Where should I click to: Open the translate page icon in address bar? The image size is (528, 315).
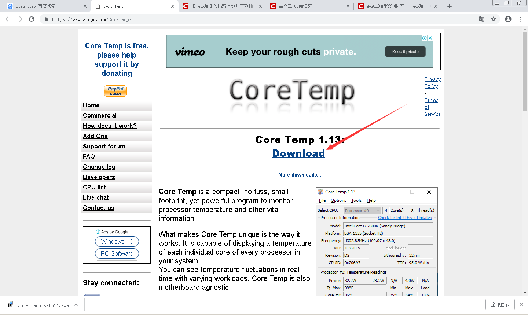481,19
